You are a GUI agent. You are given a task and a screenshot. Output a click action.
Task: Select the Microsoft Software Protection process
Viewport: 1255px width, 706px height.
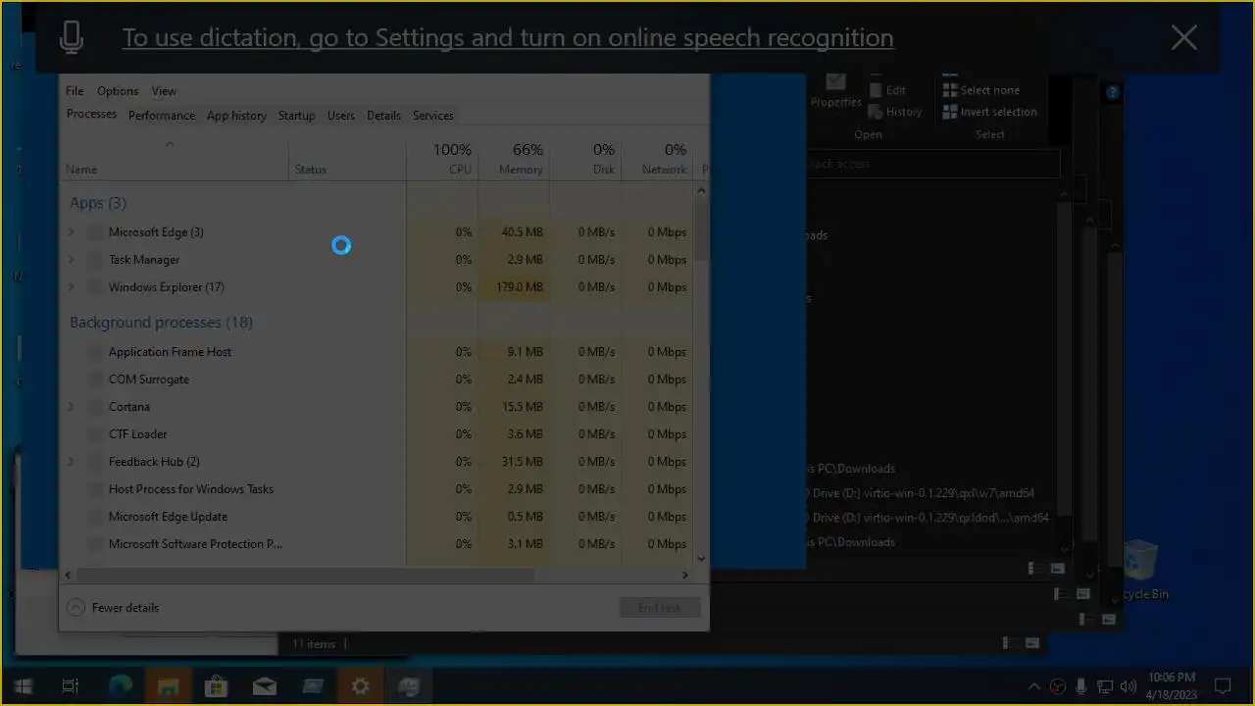click(377, 544)
